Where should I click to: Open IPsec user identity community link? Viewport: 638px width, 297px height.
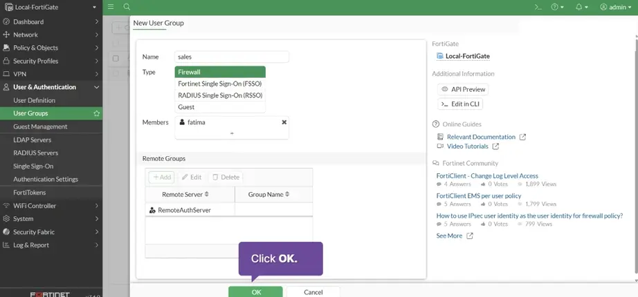point(529,215)
